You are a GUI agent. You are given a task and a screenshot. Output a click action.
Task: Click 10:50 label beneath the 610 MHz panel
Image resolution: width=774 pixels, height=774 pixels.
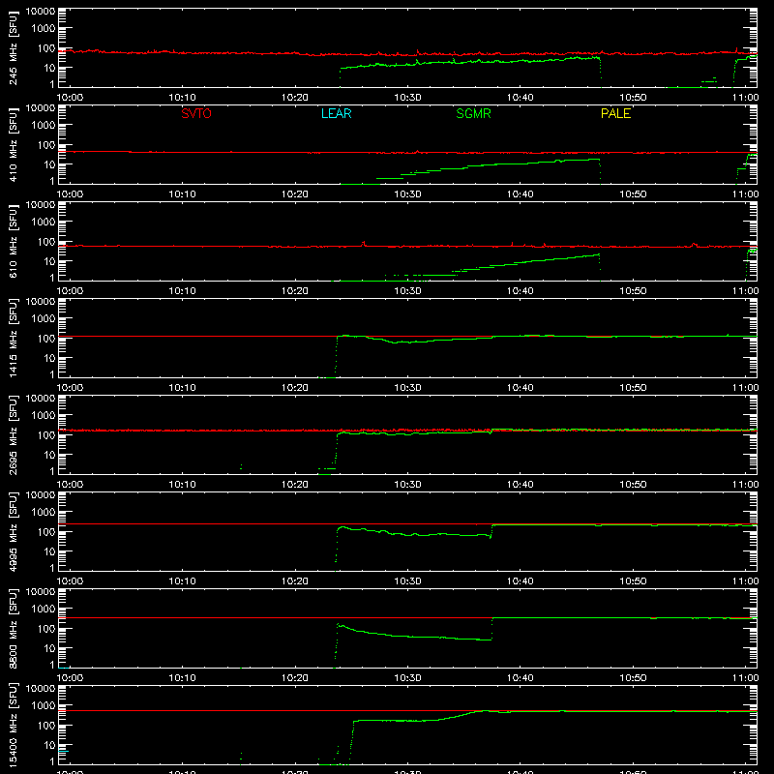[633, 291]
